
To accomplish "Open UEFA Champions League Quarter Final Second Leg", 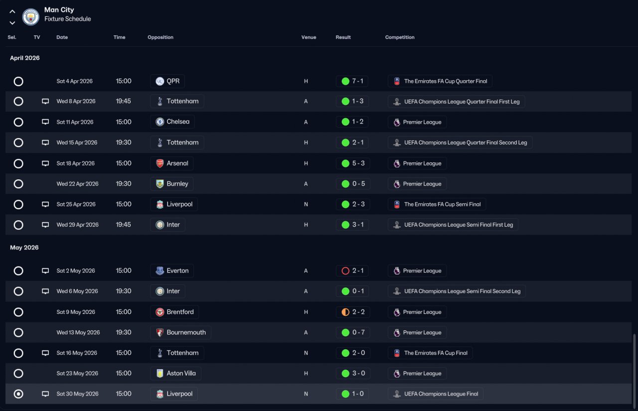I will [x=460, y=142].
